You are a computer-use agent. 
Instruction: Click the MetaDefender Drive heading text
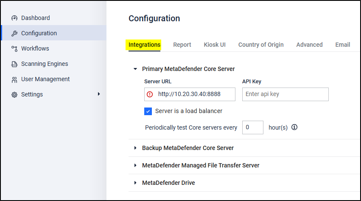pyautogui.click(x=168, y=183)
